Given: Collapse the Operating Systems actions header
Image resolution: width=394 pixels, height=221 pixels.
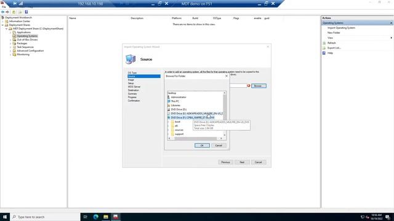Looking at the screenshot, I should [392, 23].
